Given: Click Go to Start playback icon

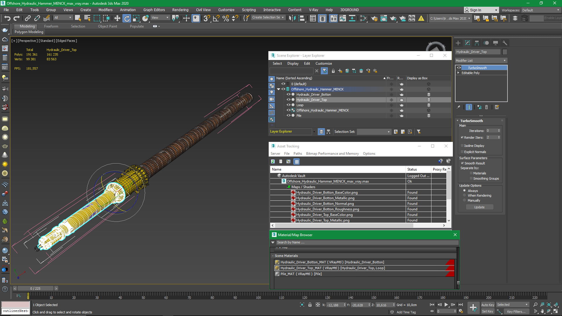Looking at the screenshot, I should tap(432, 305).
